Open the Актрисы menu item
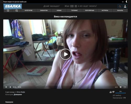The image size is (131, 104). [x=105, y=10]
